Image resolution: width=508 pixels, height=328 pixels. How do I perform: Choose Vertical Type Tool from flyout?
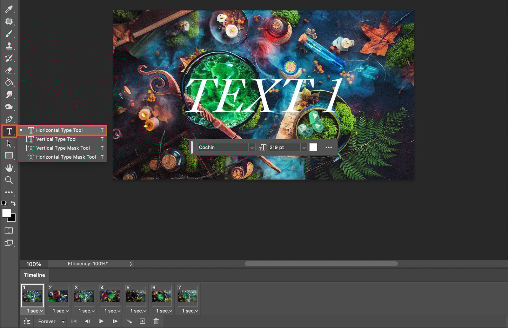coord(56,139)
